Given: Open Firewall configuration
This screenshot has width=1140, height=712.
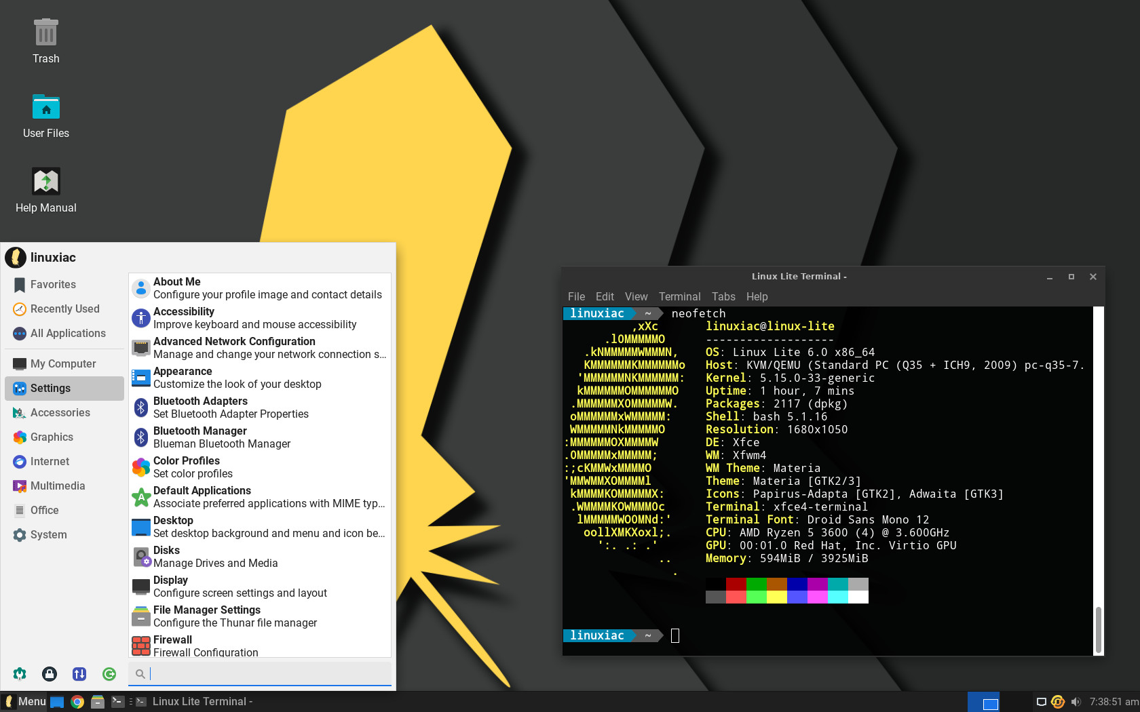Looking at the screenshot, I should [260, 646].
